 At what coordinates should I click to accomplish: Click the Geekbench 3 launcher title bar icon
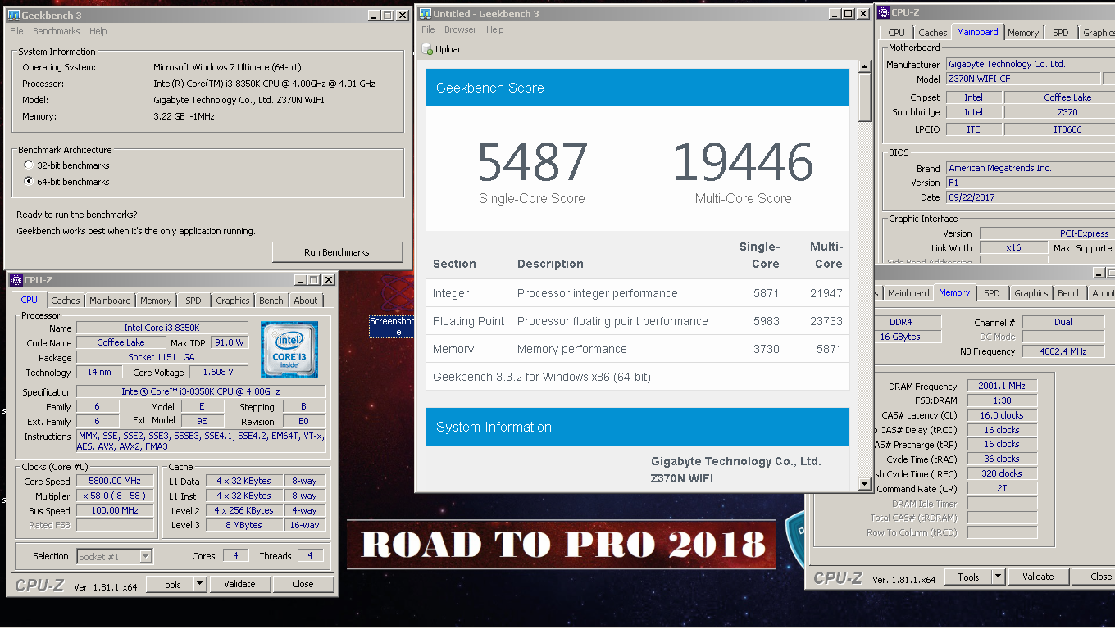point(14,15)
